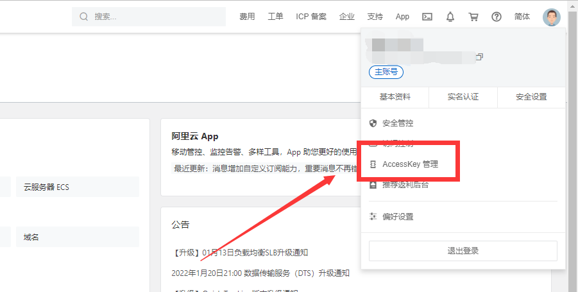Open the 企业 menu
This screenshot has height=292, width=578.
pos(347,17)
